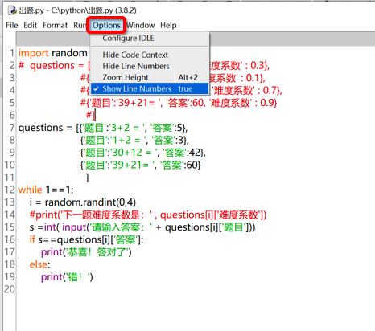Screen dimensions: 375x331
Task: Open the Window menu
Action: pyautogui.click(x=141, y=25)
